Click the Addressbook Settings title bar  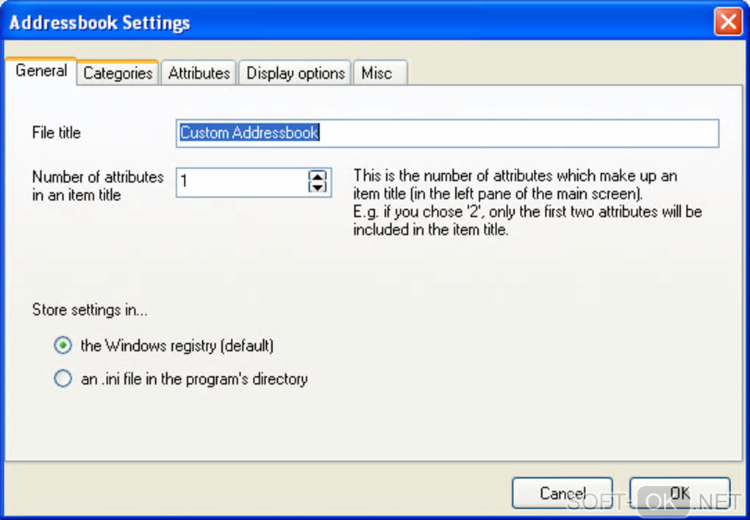[x=368, y=22]
